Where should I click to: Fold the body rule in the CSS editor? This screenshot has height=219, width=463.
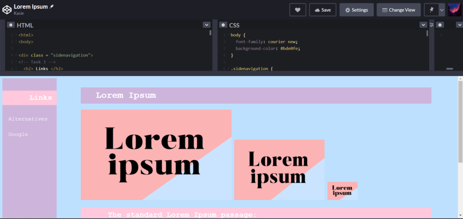[228, 35]
